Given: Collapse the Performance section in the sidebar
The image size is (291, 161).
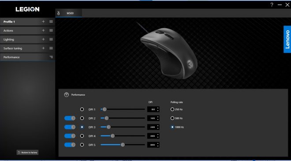Looking at the screenshot, I should point(51,57).
